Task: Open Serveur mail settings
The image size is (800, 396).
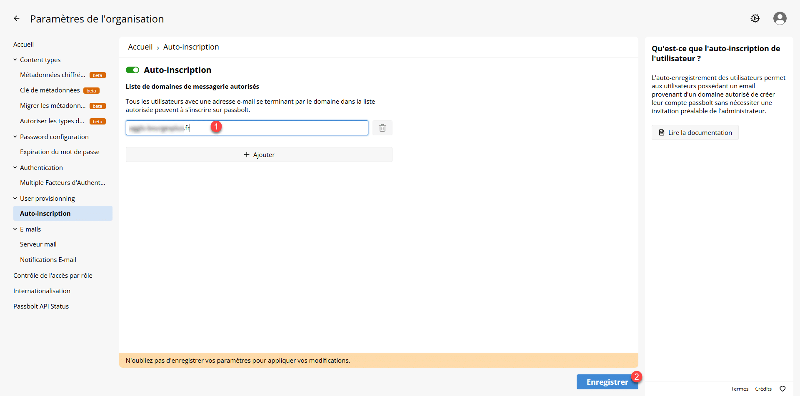Action: coord(38,244)
